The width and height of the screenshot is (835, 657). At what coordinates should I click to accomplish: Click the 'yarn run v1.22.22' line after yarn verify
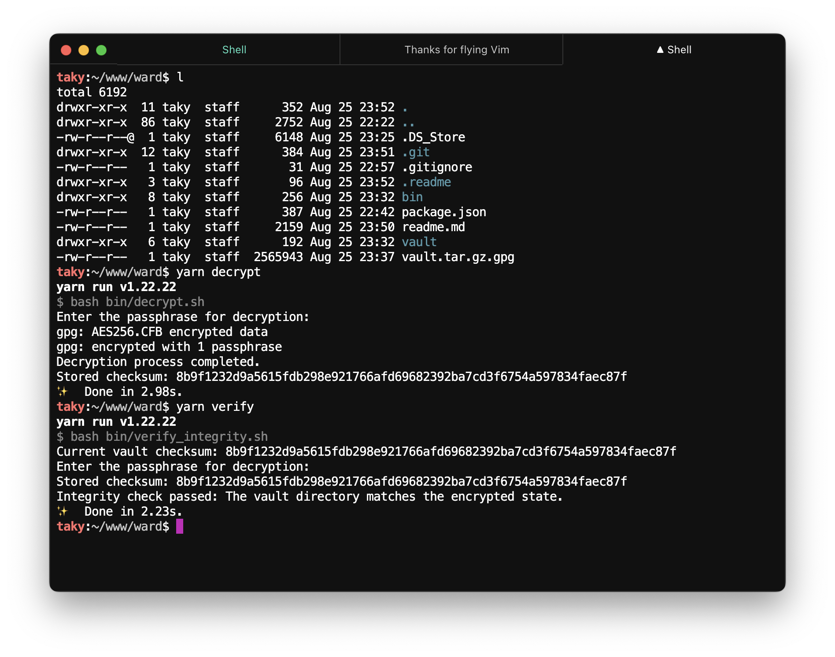pyautogui.click(x=116, y=421)
